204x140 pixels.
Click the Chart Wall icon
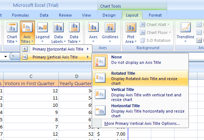pos(143,25)
